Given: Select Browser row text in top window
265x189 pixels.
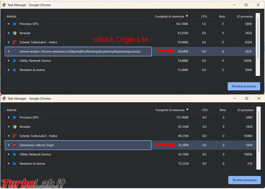Looking at the screenshot, I should (25, 33).
